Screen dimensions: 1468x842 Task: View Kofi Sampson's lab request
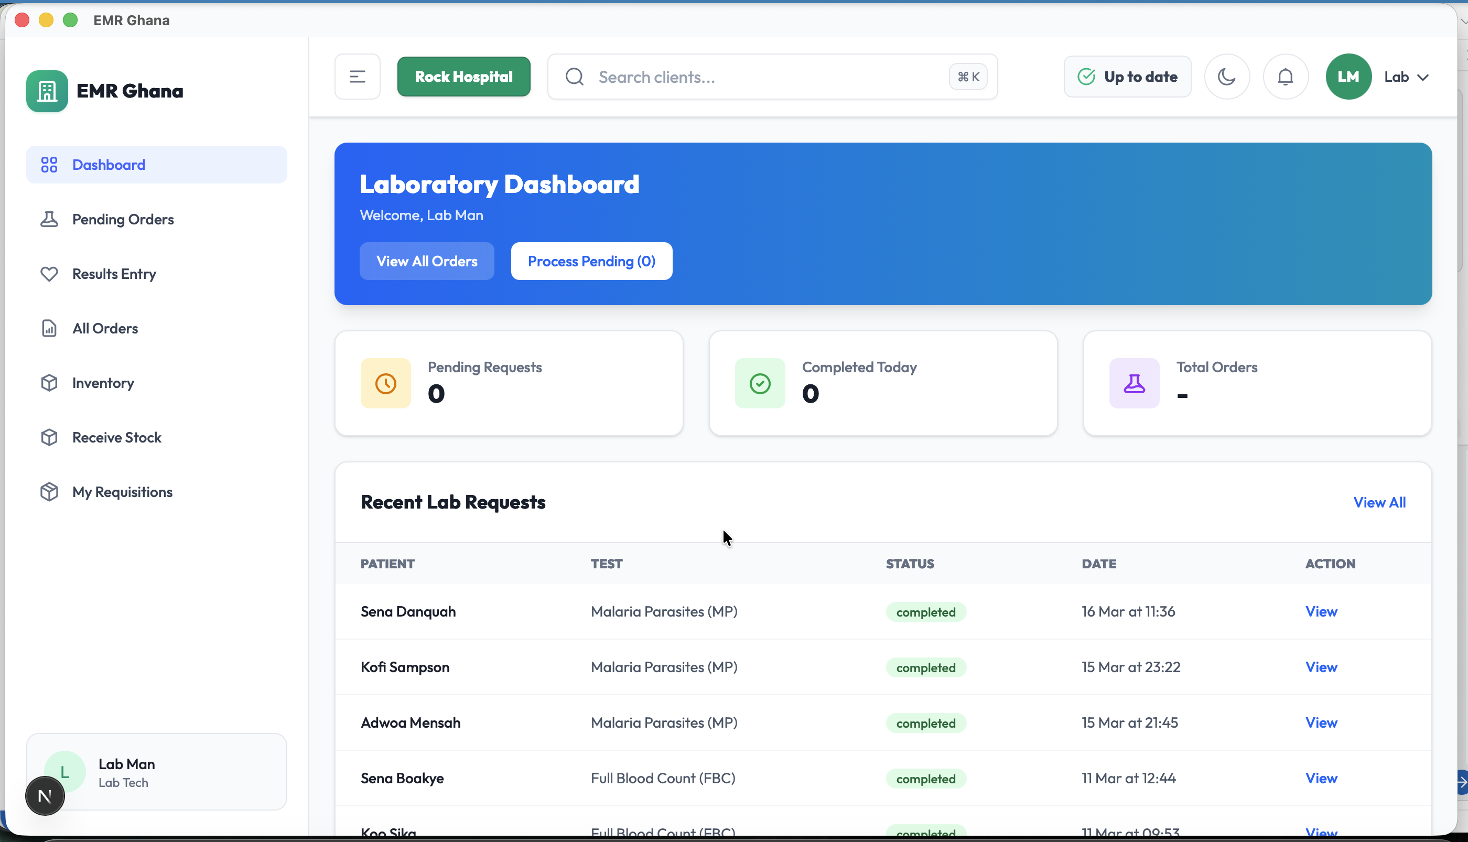point(1321,667)
